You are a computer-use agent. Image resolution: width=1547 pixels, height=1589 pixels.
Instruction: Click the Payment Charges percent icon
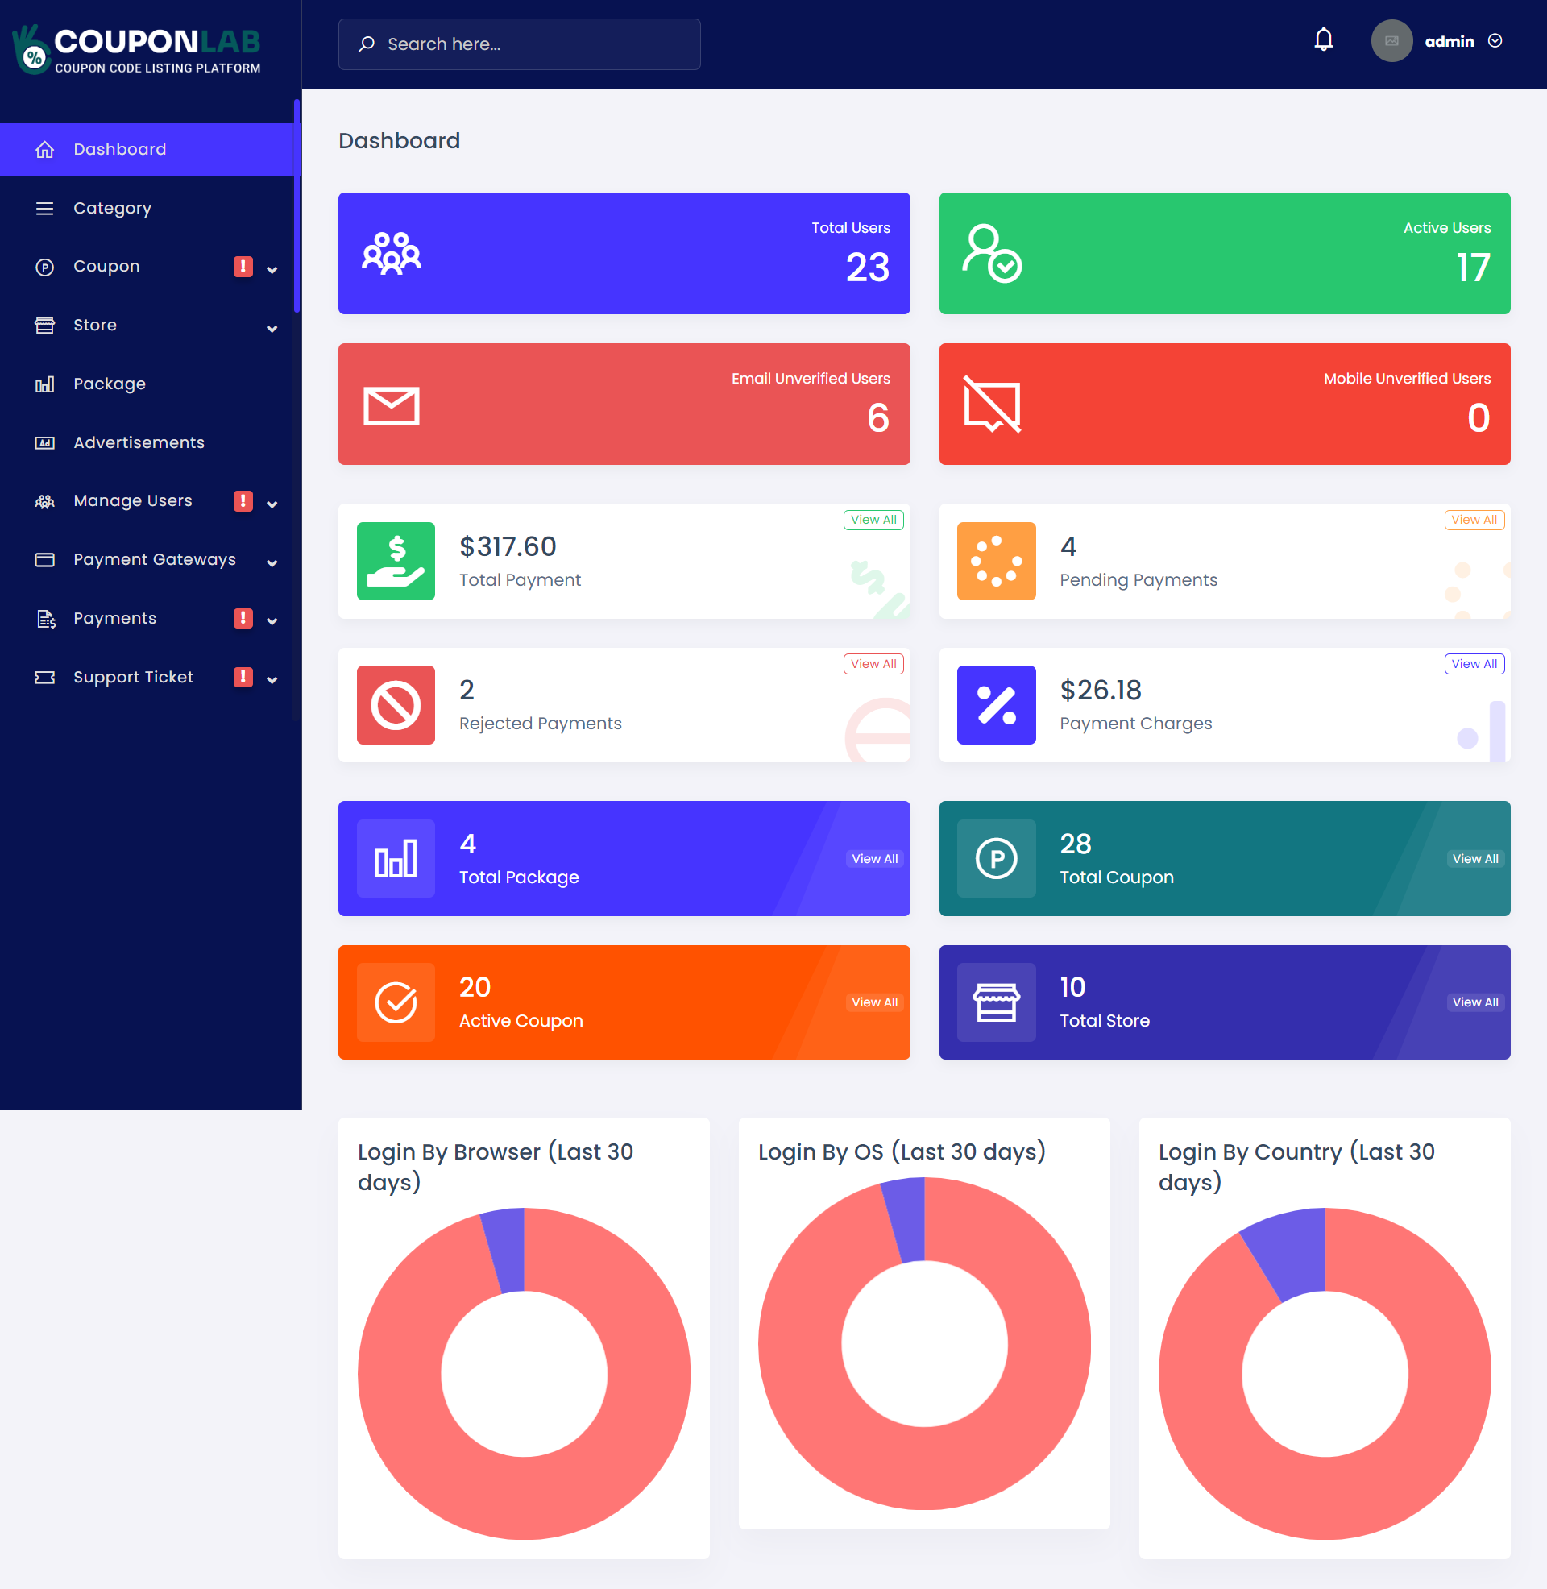pos(996,705)
